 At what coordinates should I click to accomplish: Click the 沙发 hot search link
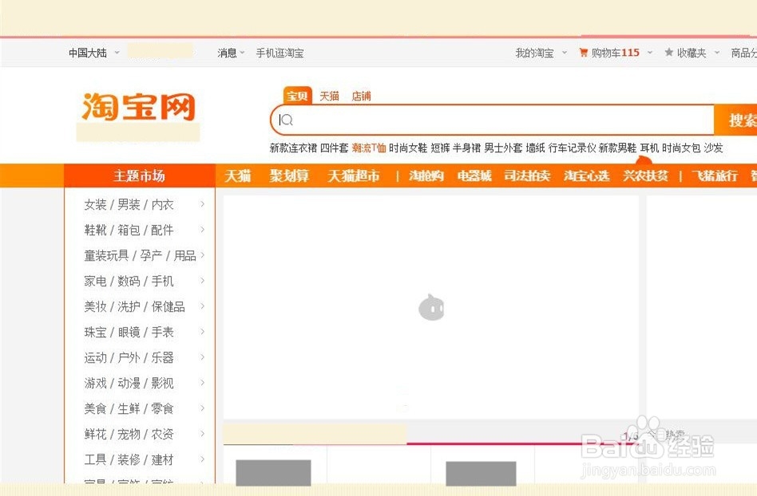[714, 148]
